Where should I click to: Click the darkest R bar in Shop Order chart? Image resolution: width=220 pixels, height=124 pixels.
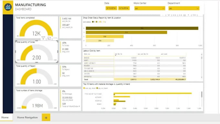point(142,28)
